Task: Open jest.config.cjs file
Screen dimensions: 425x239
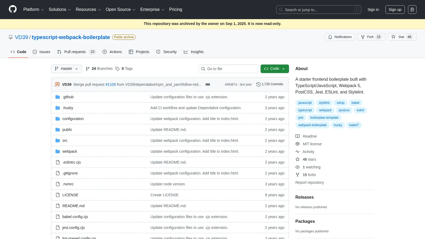Action: coord(74,228)
